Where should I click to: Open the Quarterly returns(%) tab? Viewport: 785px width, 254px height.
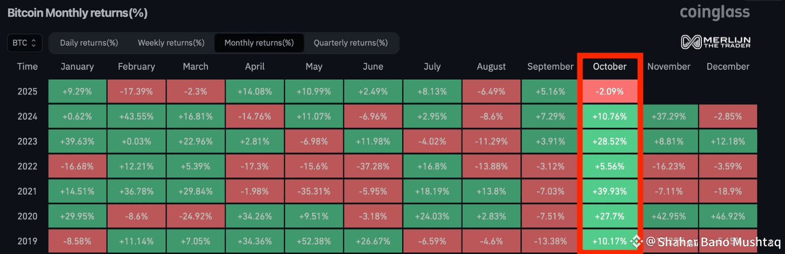click(350, 43)
